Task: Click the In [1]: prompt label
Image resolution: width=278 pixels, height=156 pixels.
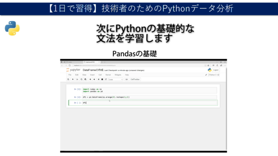Action: pyautogui.click(x=77, y=89)
